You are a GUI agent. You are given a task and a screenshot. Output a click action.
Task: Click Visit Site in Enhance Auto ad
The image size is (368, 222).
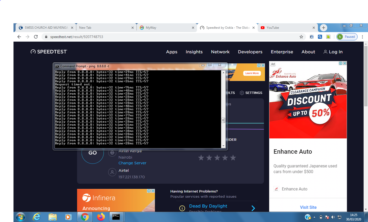(308, 207)
